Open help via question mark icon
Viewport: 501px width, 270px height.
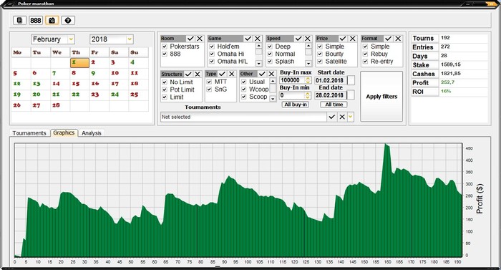tap(68, 21)
